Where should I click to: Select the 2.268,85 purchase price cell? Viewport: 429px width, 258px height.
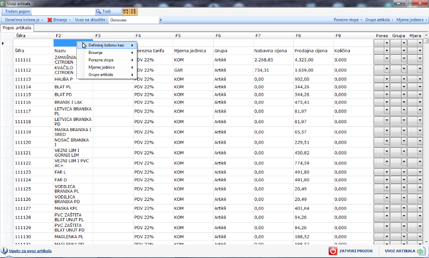[273, 60]
